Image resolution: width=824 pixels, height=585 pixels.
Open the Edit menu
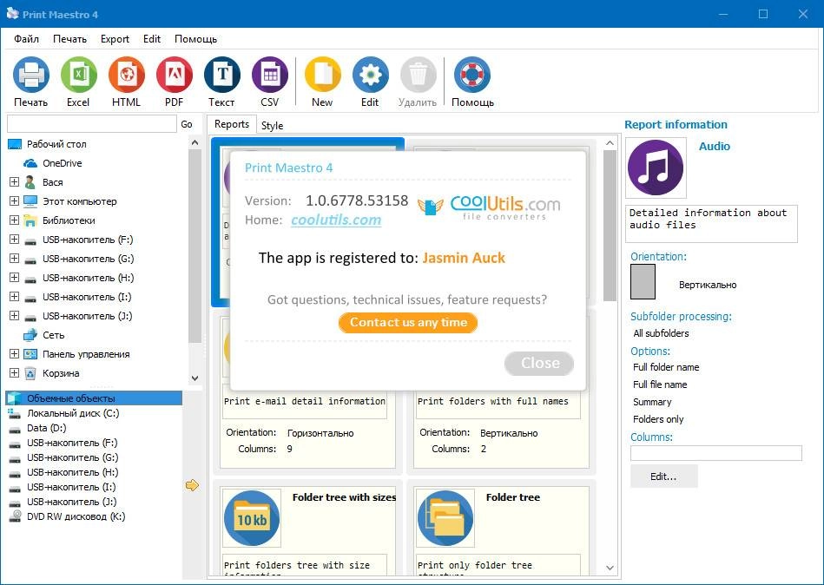[152, 39]
